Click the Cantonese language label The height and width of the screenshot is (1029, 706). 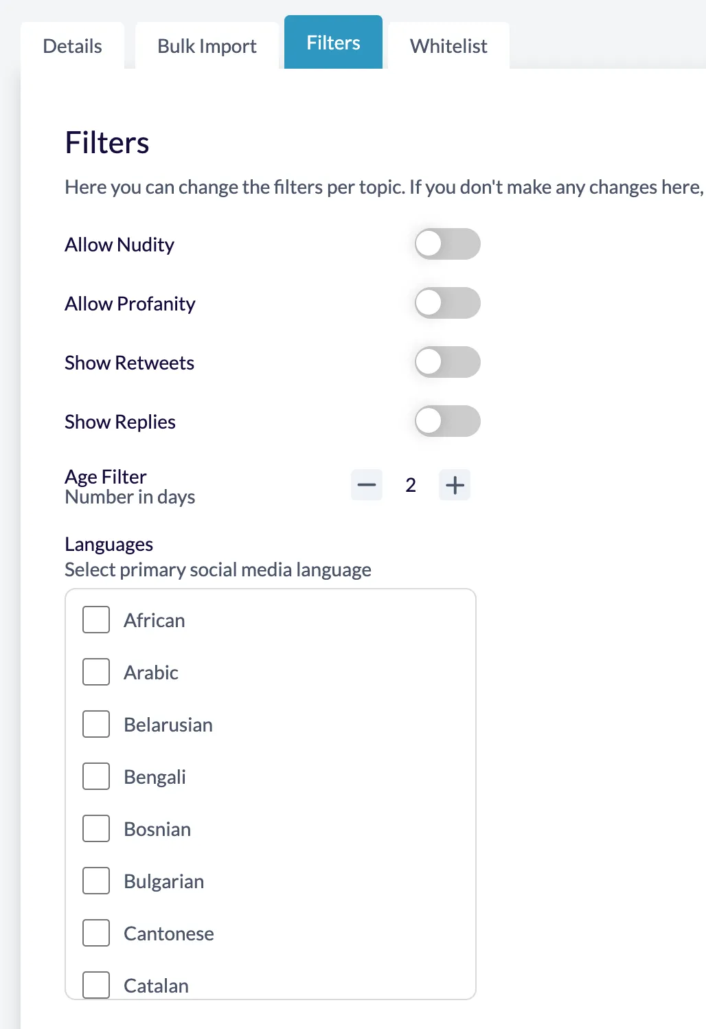coord(169,934)
